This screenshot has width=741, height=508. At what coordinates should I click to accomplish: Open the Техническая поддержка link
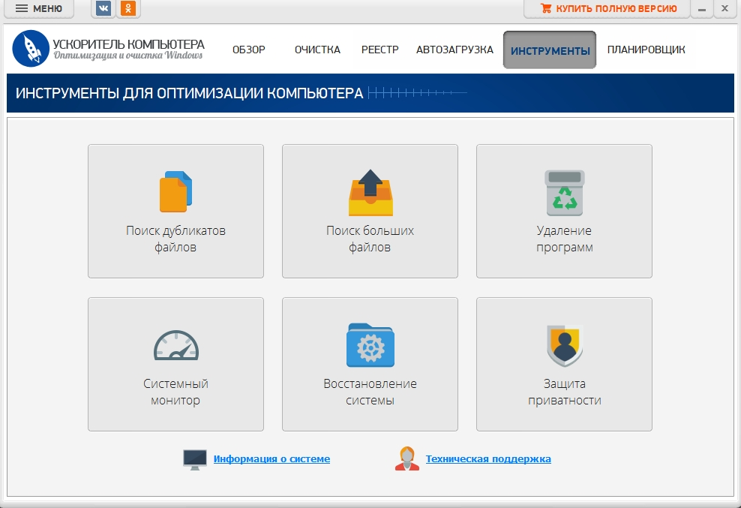click(488, 458)
